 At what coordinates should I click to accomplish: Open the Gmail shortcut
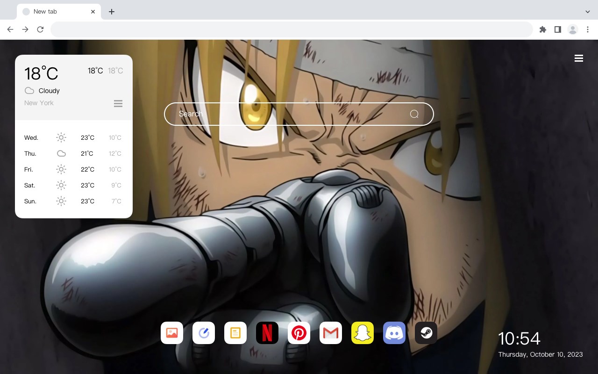(331, 333)
